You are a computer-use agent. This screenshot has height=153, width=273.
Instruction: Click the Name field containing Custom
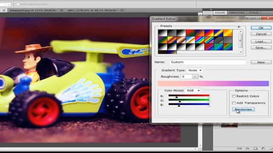[208, 62]
